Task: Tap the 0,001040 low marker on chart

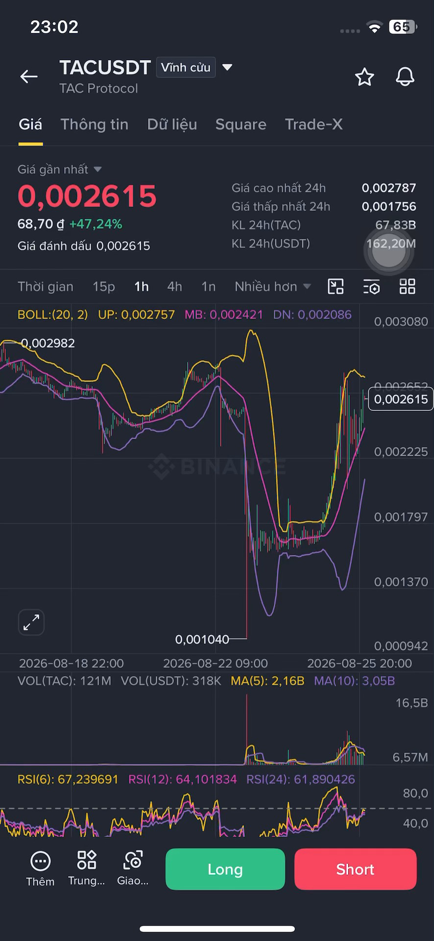Action: 202,639
